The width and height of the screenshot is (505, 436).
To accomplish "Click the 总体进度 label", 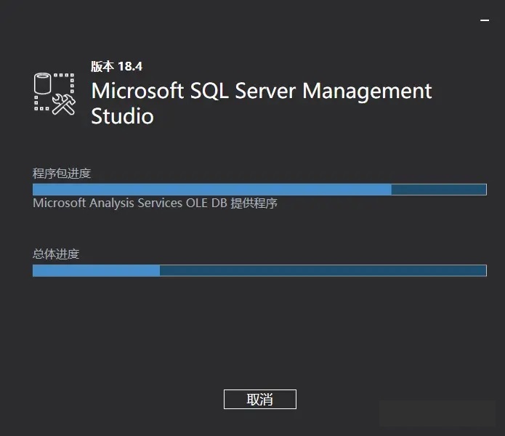I will coord(56,254).
